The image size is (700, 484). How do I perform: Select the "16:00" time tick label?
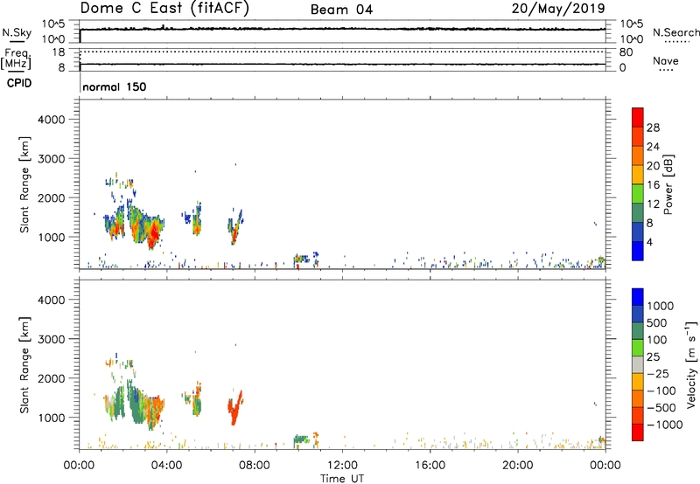point(430,466)
